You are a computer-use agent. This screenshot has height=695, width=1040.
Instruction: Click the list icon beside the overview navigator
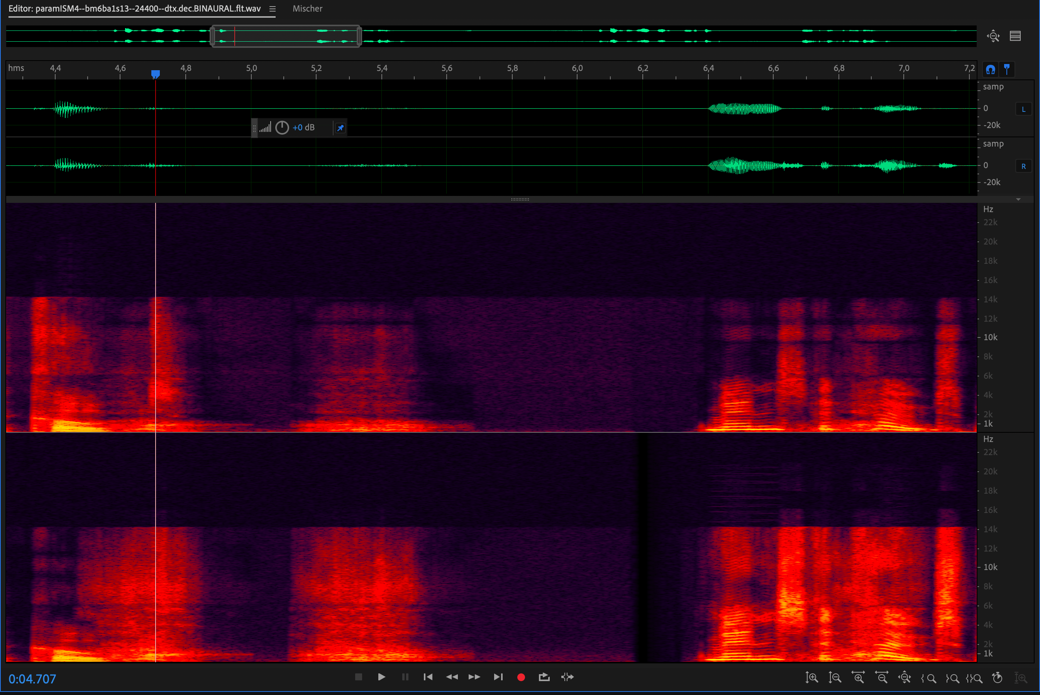point(1015,36)
